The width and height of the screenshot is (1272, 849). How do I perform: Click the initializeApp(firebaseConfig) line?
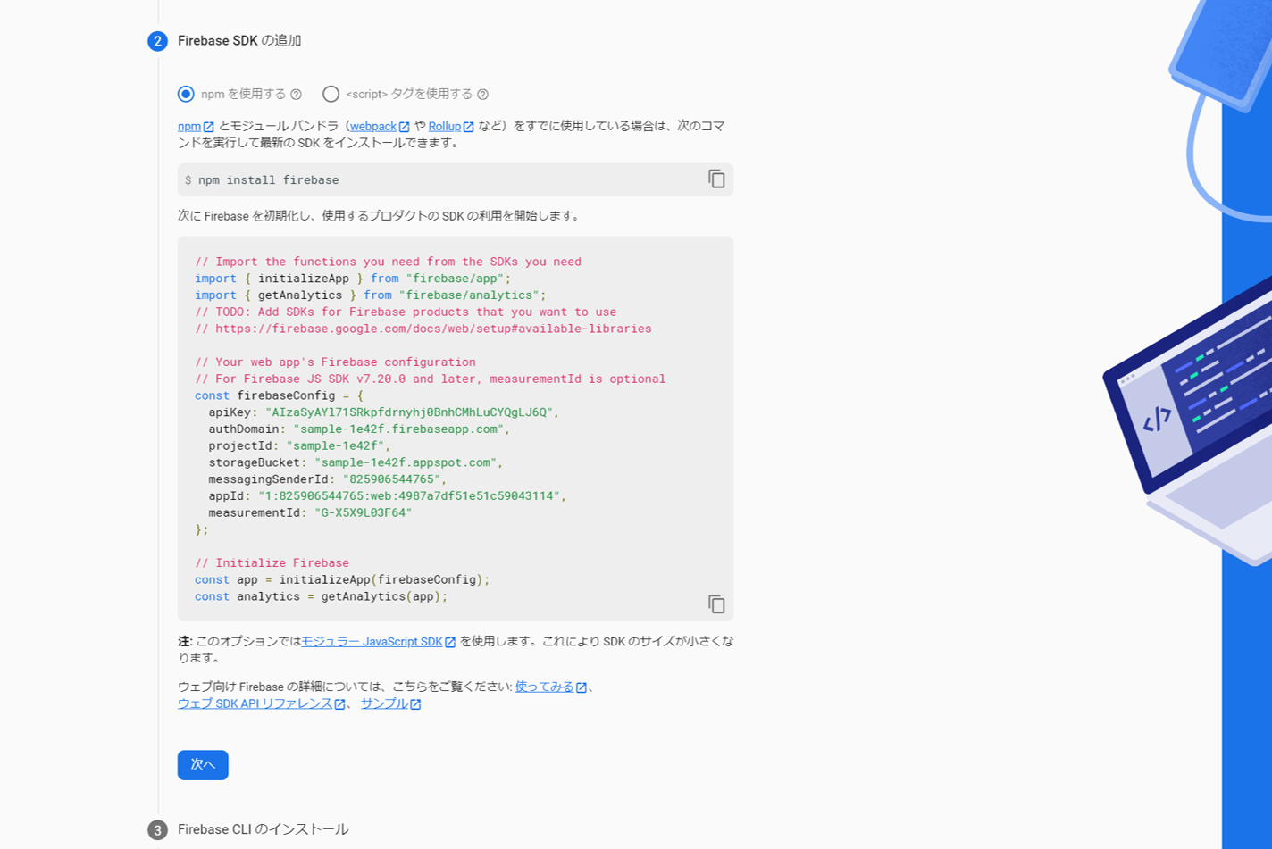[x=342, y=579]
